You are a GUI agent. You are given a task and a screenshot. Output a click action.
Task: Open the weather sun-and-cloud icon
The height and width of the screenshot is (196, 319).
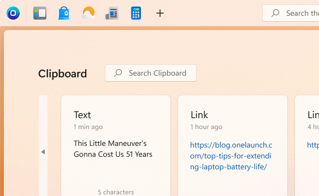pyautogui.click(x=88, y=13)
